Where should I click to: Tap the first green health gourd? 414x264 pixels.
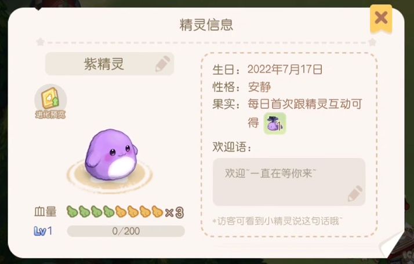click(72, 211)
